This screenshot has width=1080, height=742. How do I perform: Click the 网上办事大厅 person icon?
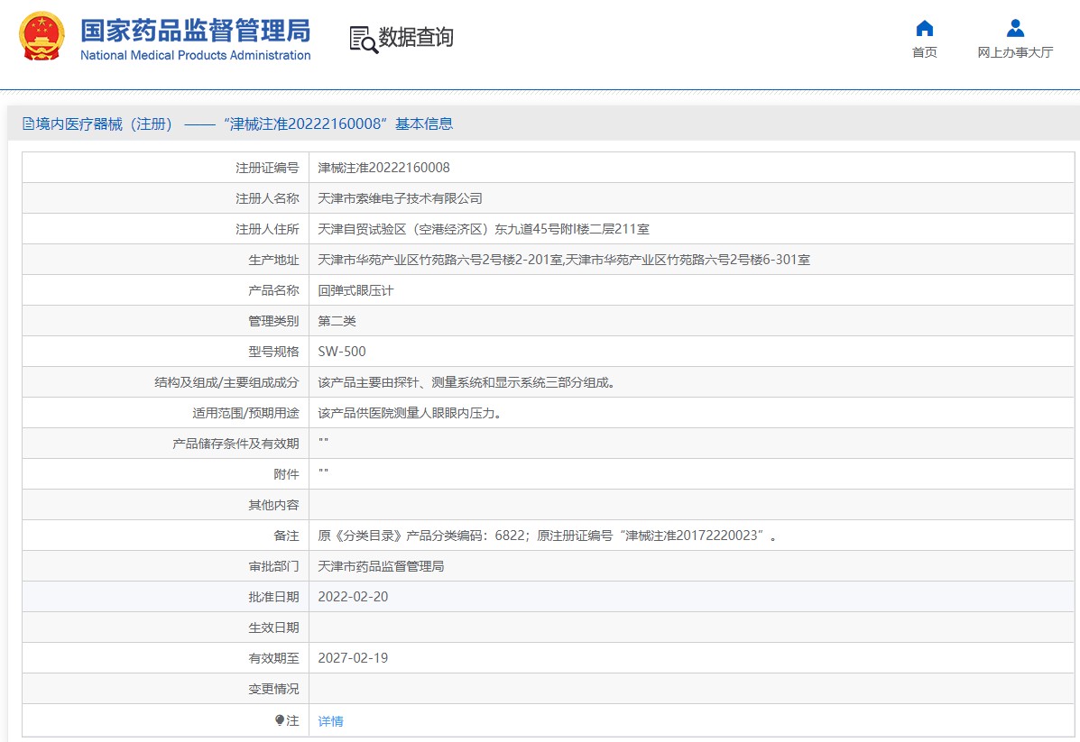point(1015,28)
